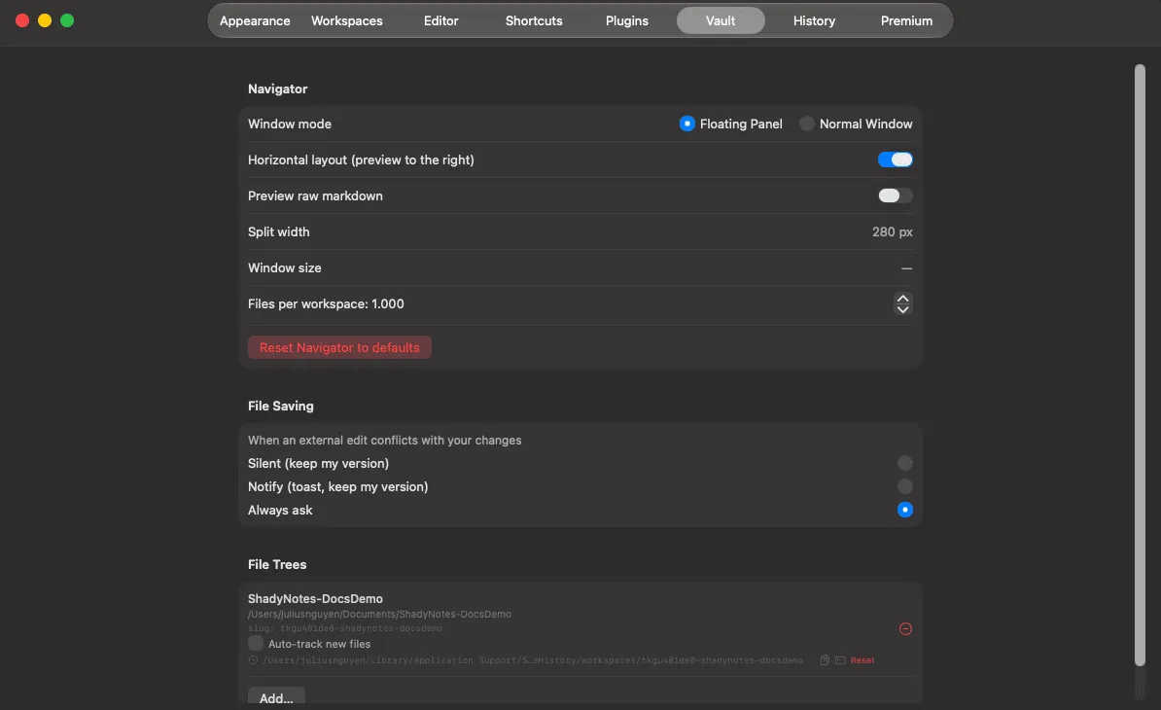Decrease Files per workspace with stepper down arrow
1161x710 pixels.
tap(902, 309)
